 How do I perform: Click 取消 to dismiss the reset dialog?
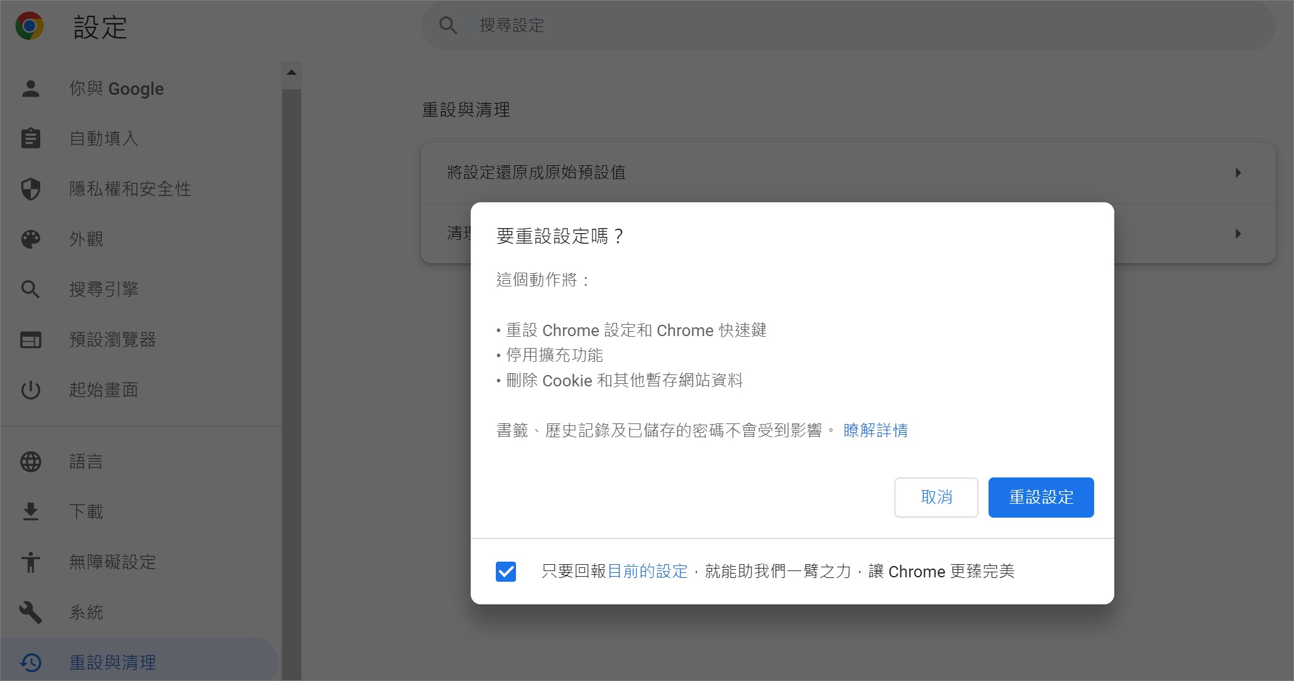(x=936, y=497)
